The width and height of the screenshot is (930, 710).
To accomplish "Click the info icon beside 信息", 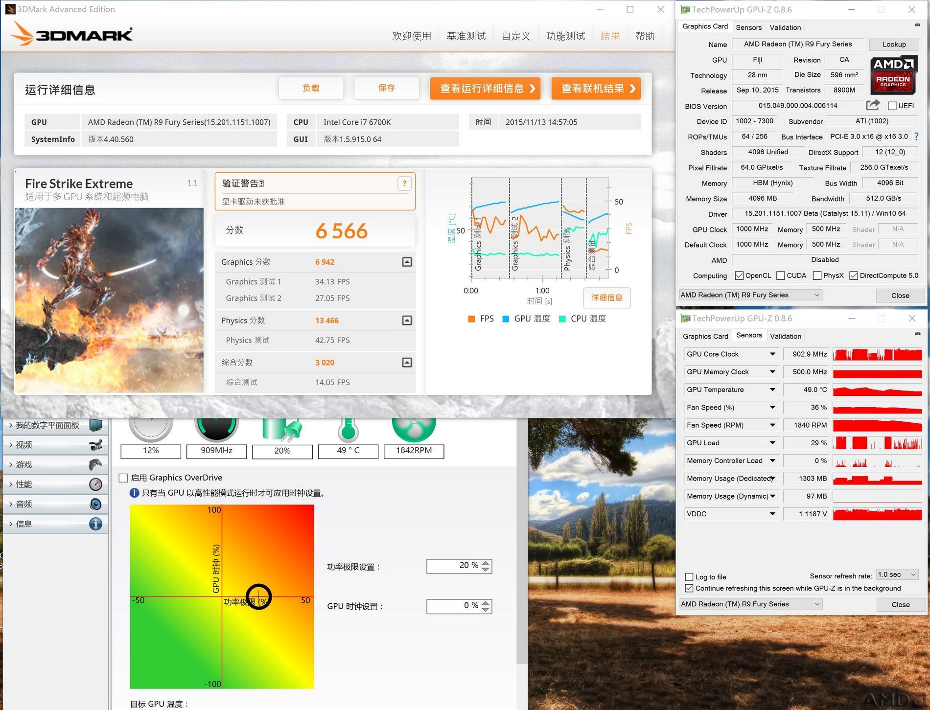I will pos(96,524).
